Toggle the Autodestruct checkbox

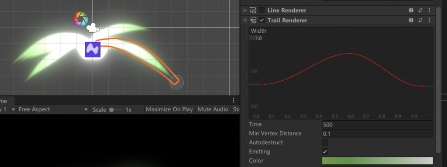pyautogui.click(x=325, y=143)
